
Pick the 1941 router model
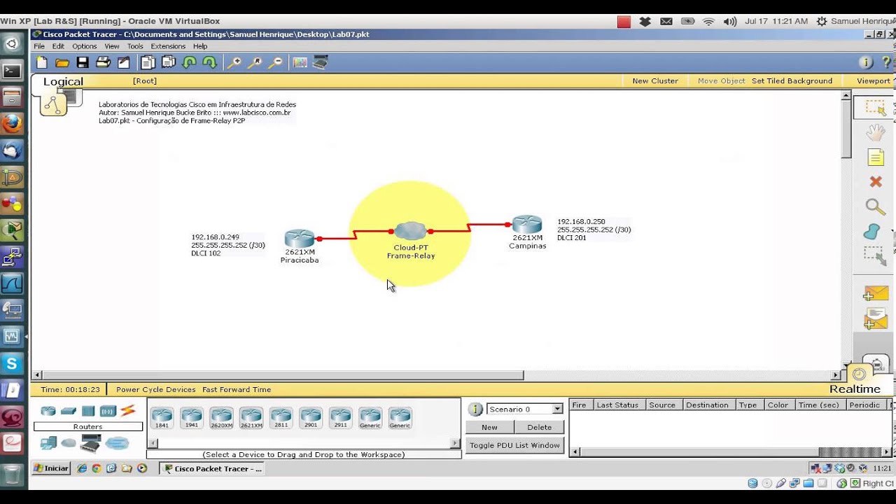click(191, 418)
